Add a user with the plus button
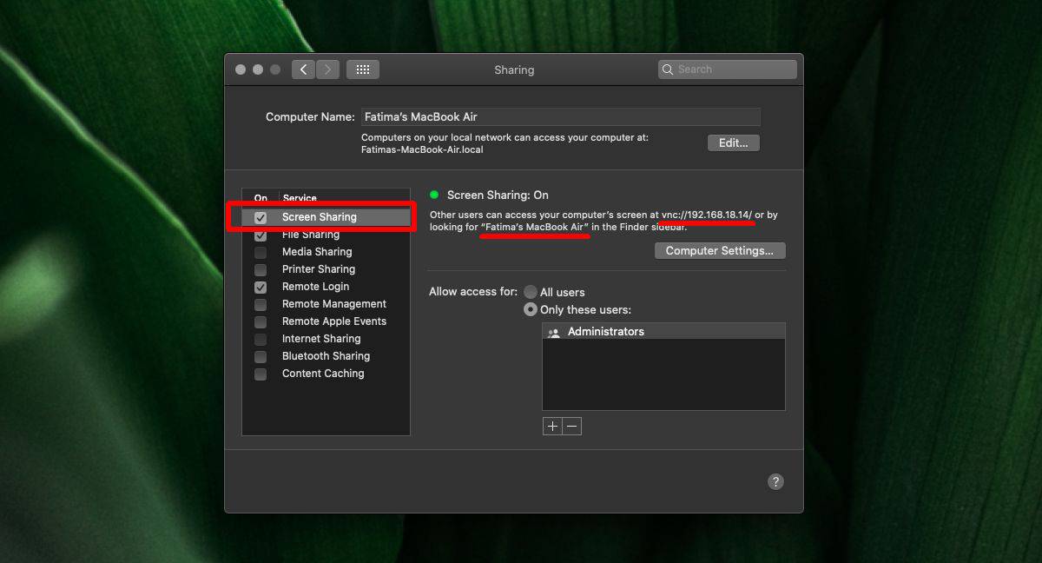The width and height of the screenshot is (1042, 563). pyautogui.click(x=552, y=426)
